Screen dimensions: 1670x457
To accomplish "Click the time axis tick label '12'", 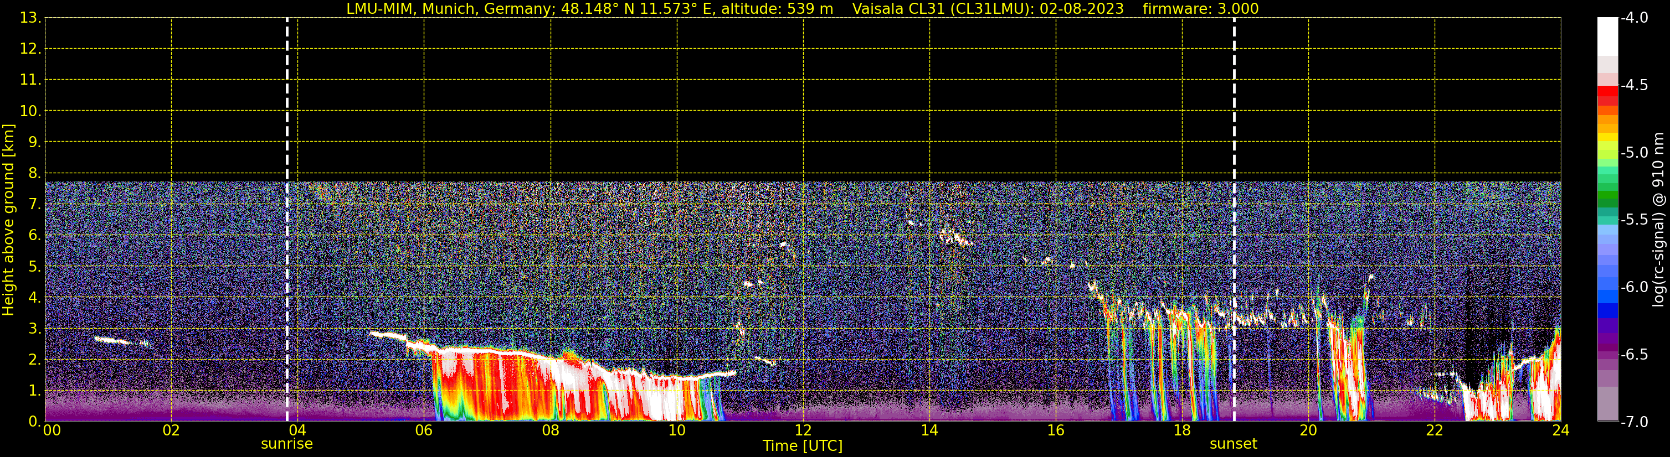I will click(x=803, y=430).
